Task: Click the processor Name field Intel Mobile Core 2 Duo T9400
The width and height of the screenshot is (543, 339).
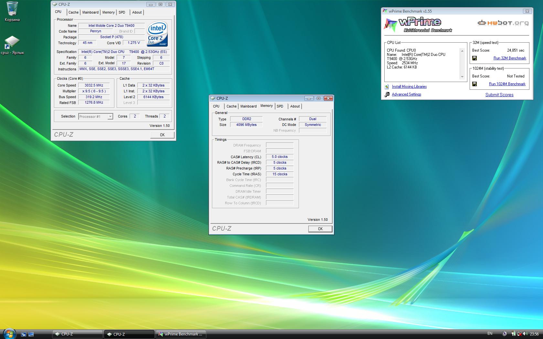Action: (112, 26)
